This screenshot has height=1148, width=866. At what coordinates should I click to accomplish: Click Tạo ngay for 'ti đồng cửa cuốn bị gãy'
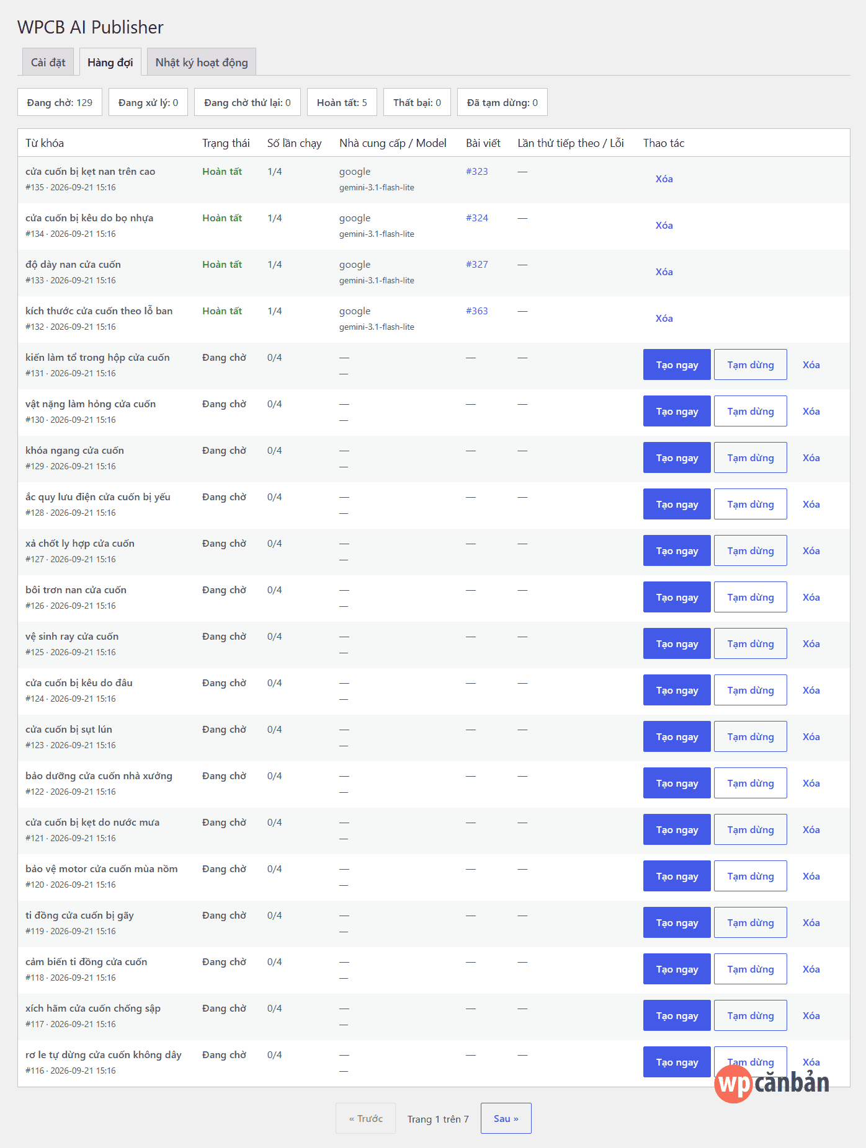click(677, 922)
